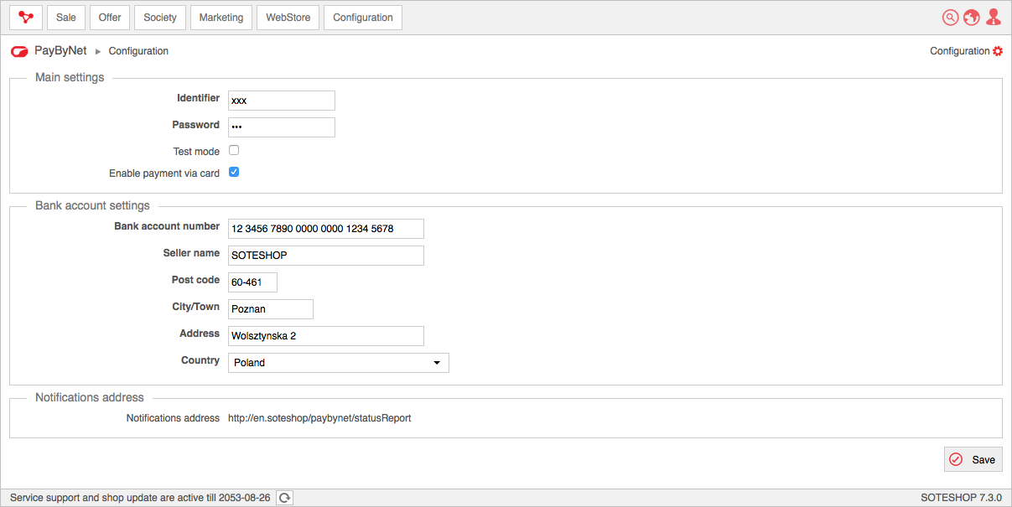Click the PayByNet breadcrumb link
The height and width of the screenshot is (507, 1012).
click(60, 51)
